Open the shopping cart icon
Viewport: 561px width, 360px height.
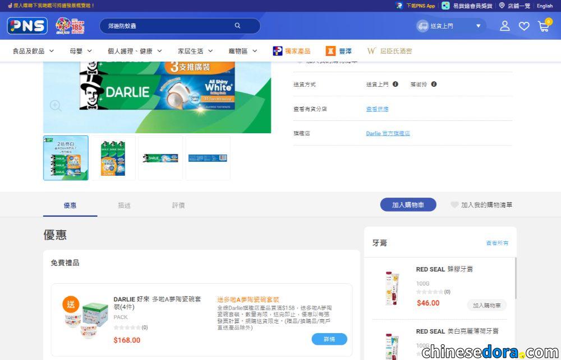(x=544, y=26)
